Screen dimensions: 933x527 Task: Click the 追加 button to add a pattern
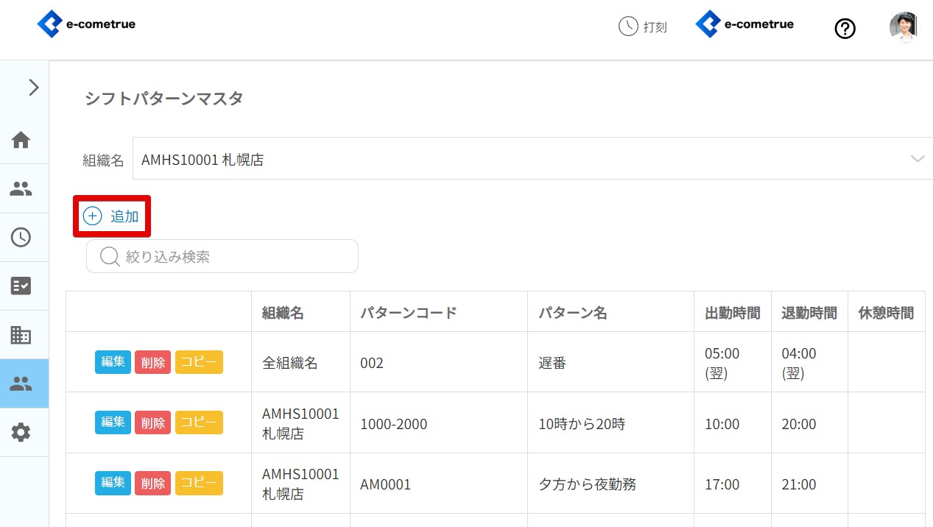click(x=112, y=216)
